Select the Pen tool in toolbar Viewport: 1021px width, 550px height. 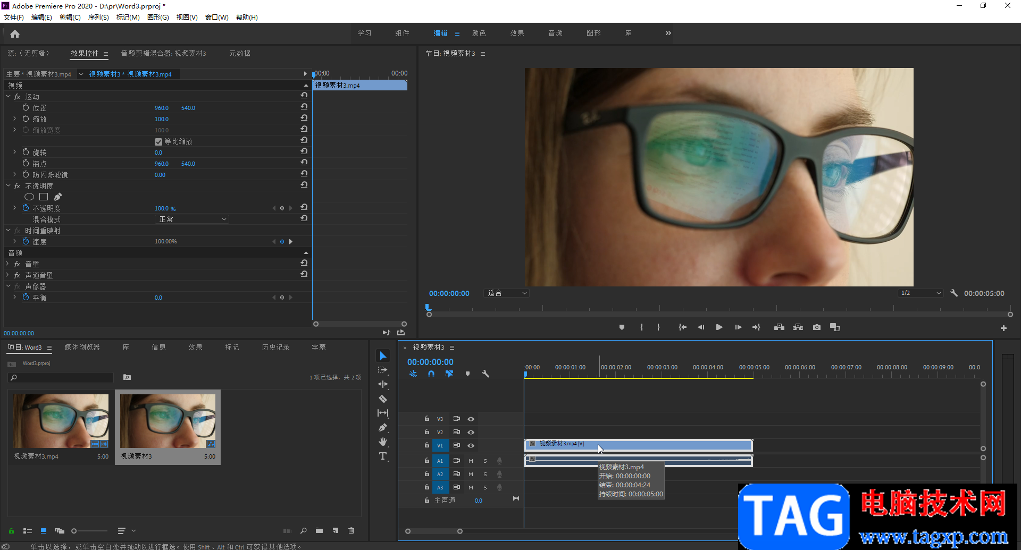tap(383, 427)
